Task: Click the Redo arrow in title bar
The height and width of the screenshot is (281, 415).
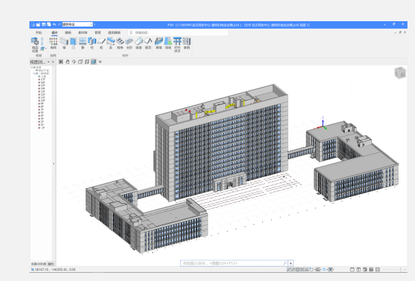Action: tap(60, 25)
